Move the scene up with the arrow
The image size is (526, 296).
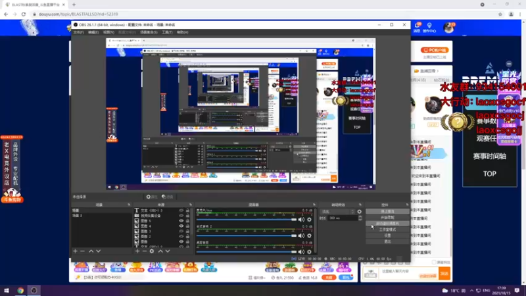(x=91, y=251)
